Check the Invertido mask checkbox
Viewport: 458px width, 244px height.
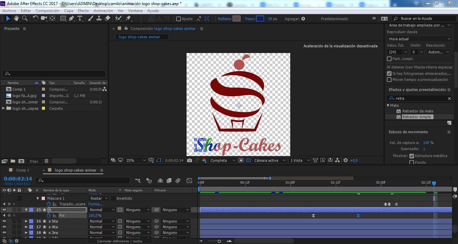[113, 198]
